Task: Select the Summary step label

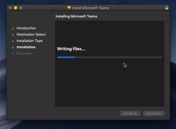Action: tap(24, 53)
